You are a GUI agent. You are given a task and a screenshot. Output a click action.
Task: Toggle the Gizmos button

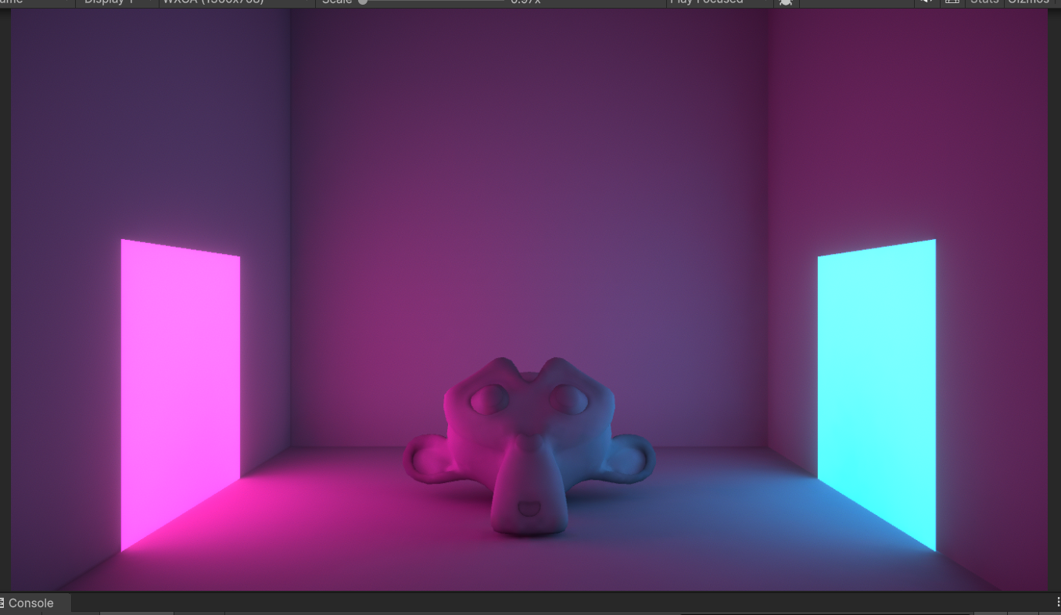[x=1031, y=2]
